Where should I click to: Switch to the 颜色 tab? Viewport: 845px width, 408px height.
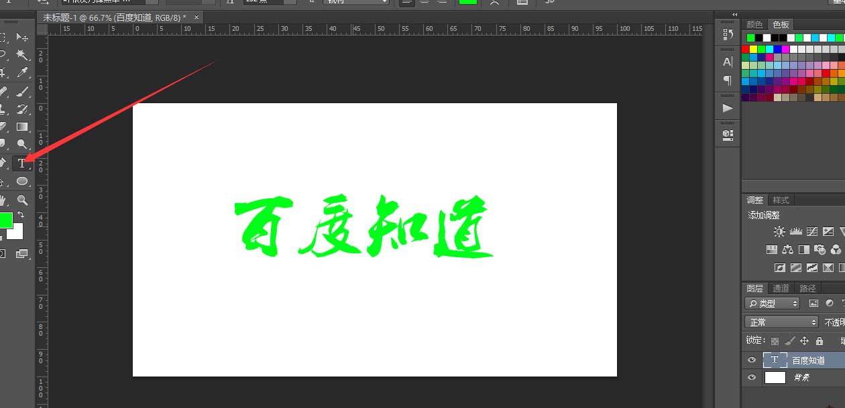pos(754,25)
